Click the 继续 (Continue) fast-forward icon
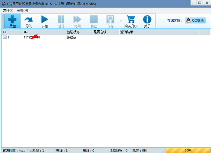This screenshot has width=211, height=153. tap(77, 19)
